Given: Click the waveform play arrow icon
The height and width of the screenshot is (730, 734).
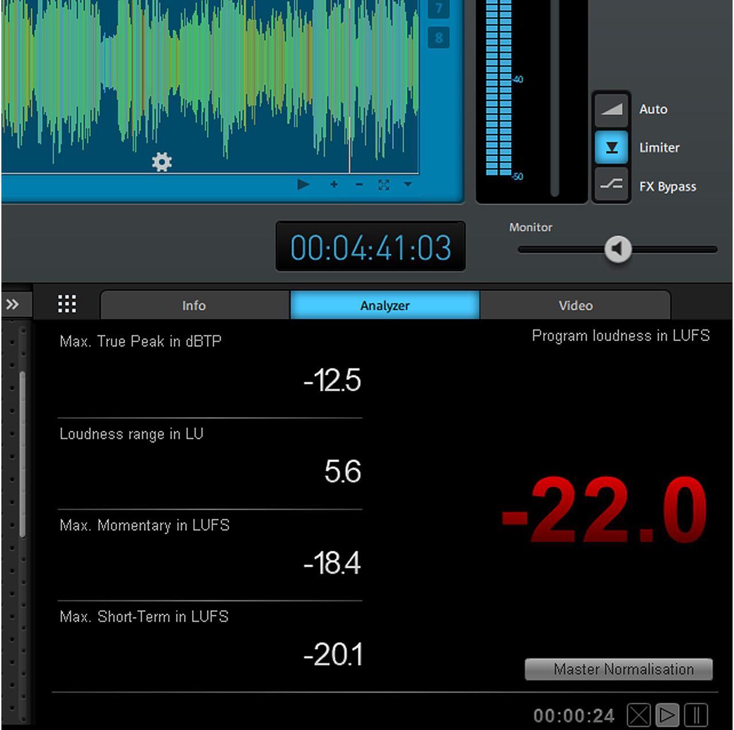Looking at the screenshot, I should pyautogui.click(x=303, y=185).
